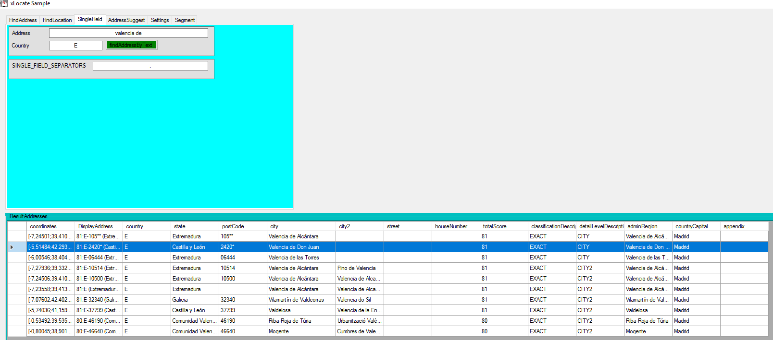Viewport: 773px width, 340px height.
Task: Open the FindLocation tab
Action: (x=57, y=20)
